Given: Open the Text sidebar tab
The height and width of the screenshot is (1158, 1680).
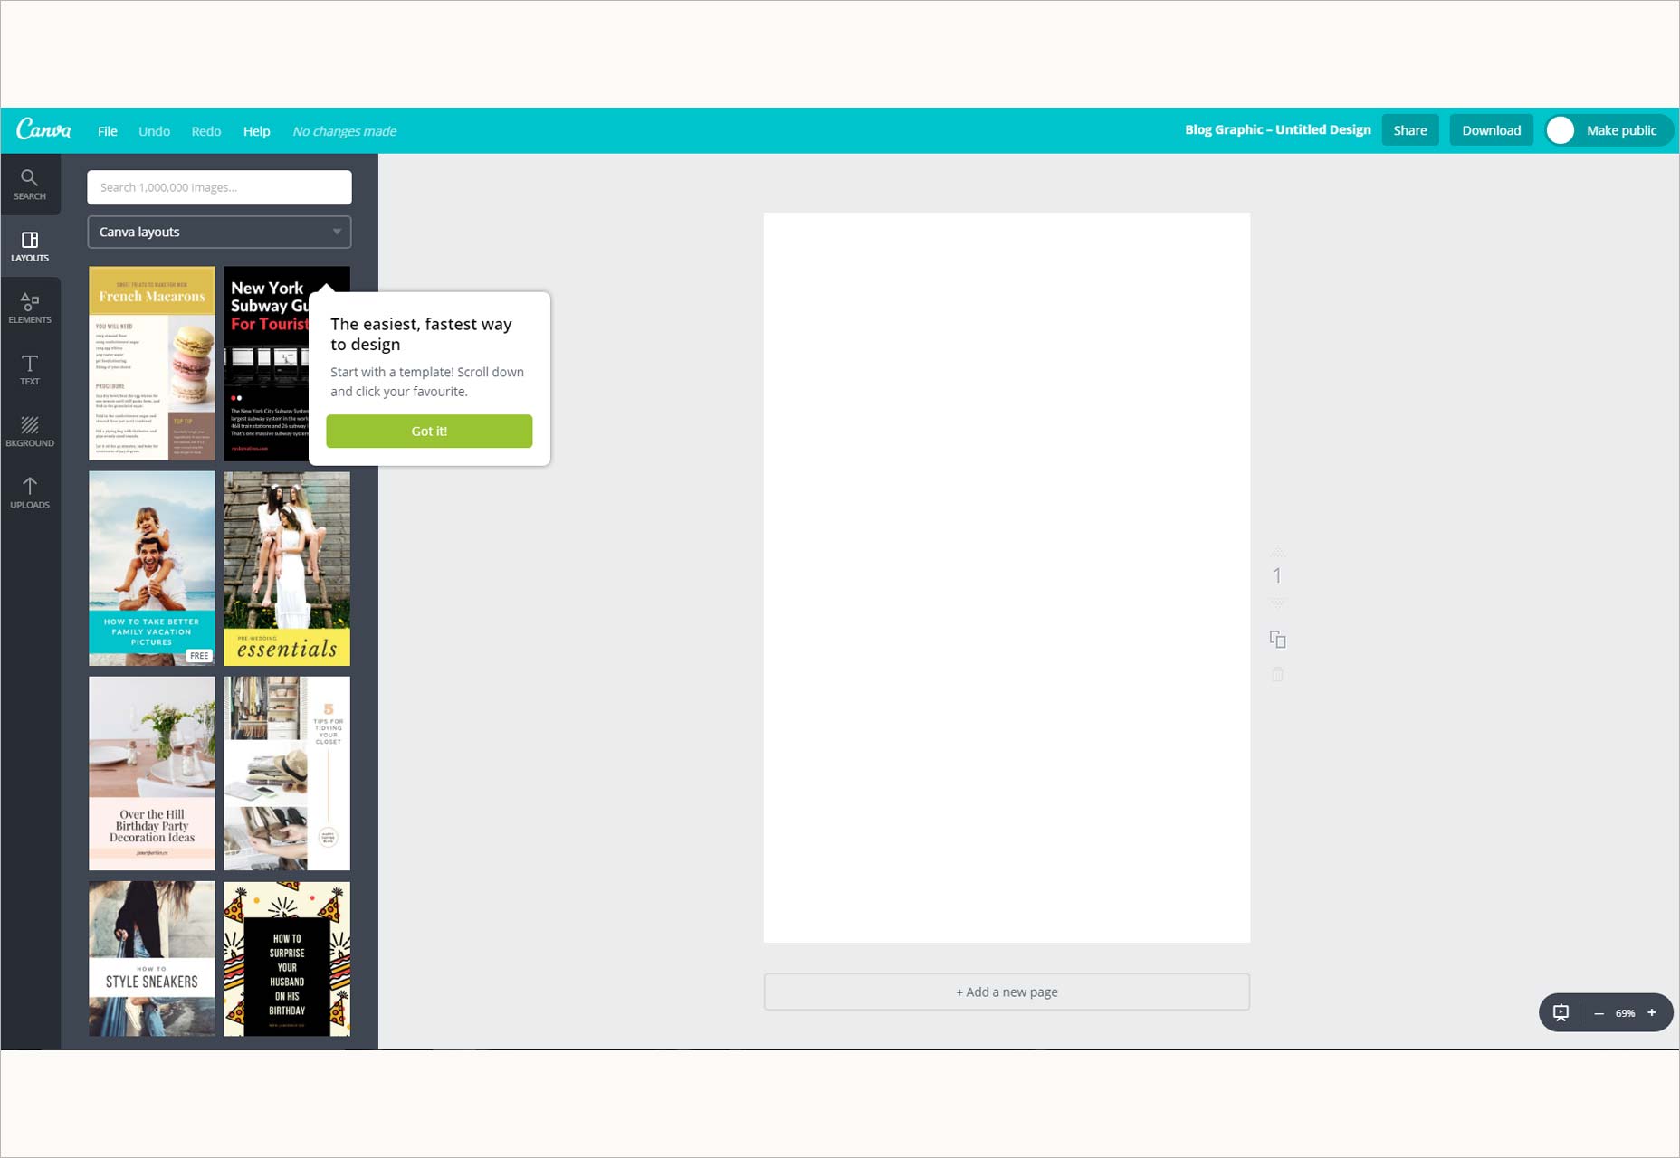Looking at the screenshot, I should 30,369.
